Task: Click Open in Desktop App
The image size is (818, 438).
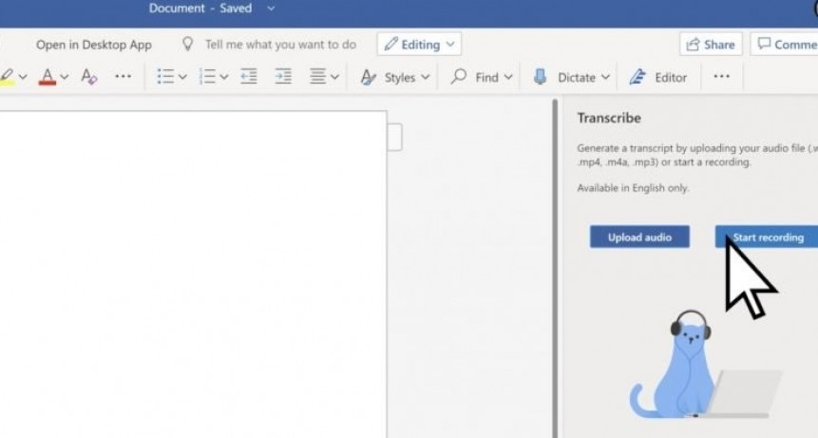Action: click(94, 45)
